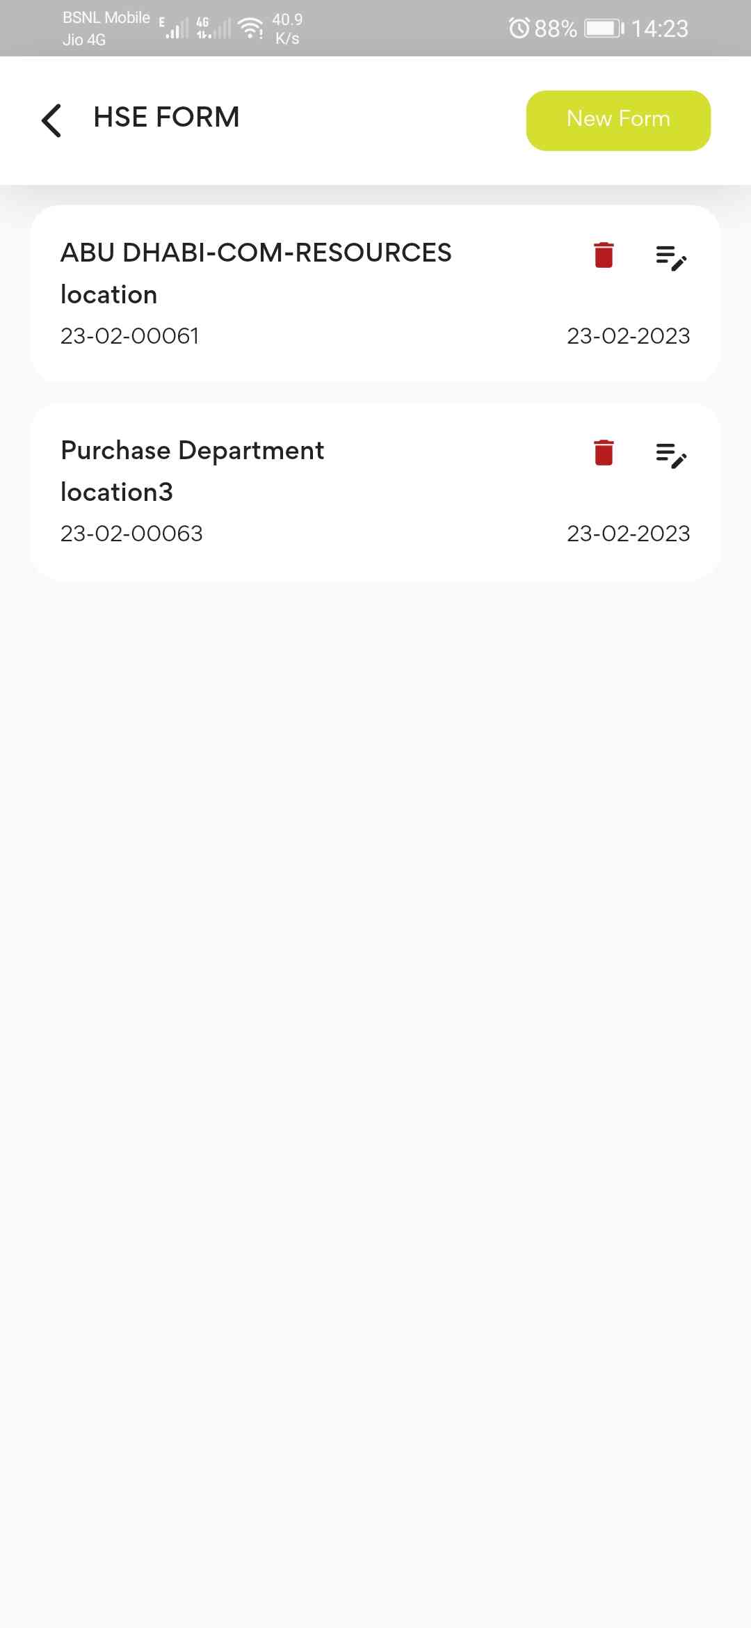The width and height of the screenshot is (751, 1628).
Task: Tap form number 23-02-00063
Action: click(131, 534)
